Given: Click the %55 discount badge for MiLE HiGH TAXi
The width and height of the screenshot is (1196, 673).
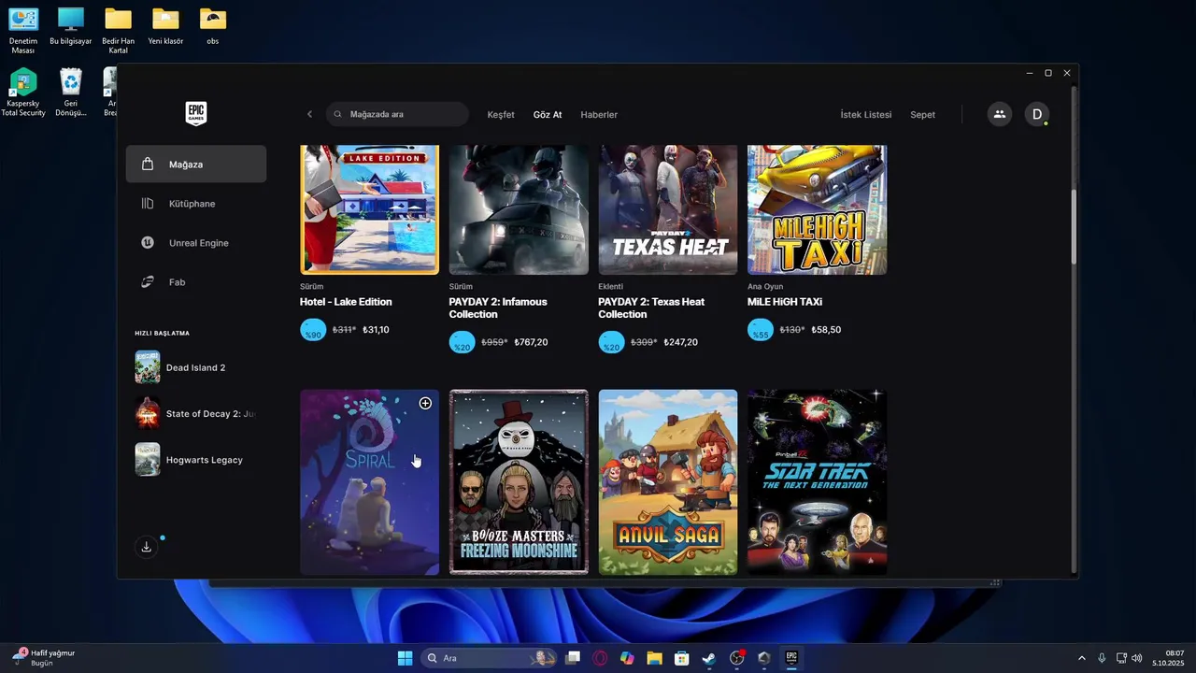Looking at the screenshot, I should coord(761,330).
